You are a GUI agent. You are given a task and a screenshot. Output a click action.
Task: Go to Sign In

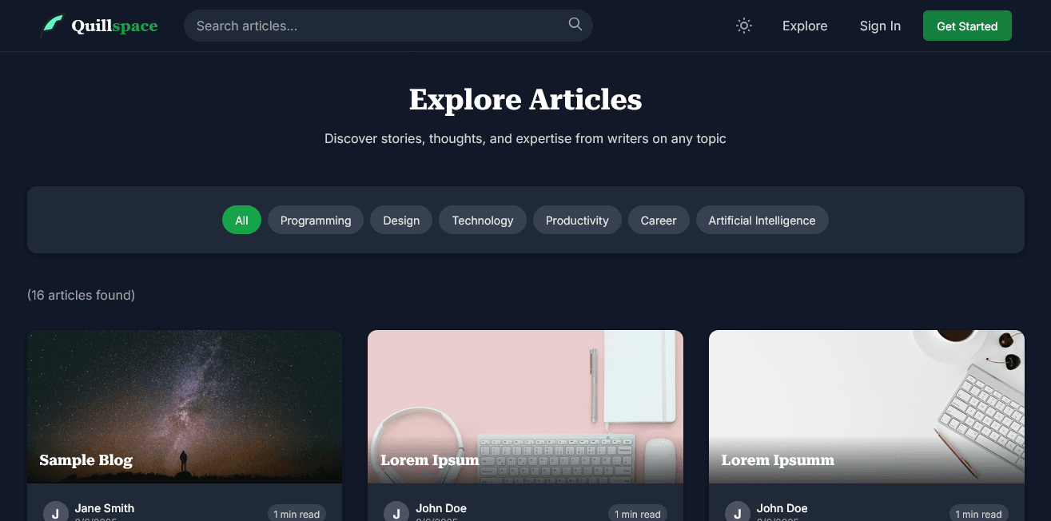880,26
